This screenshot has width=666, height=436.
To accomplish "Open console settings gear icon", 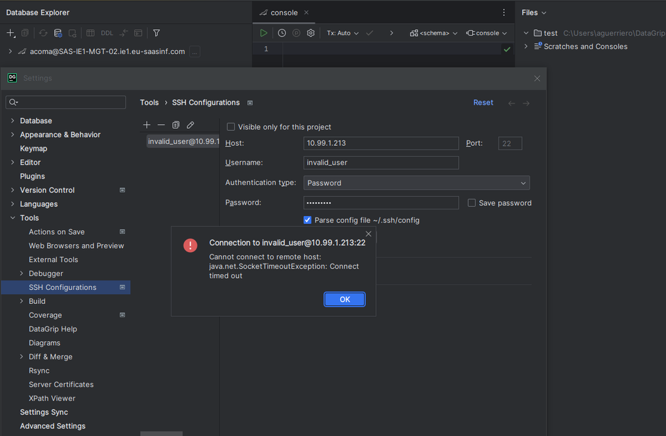I will point(311,33).
